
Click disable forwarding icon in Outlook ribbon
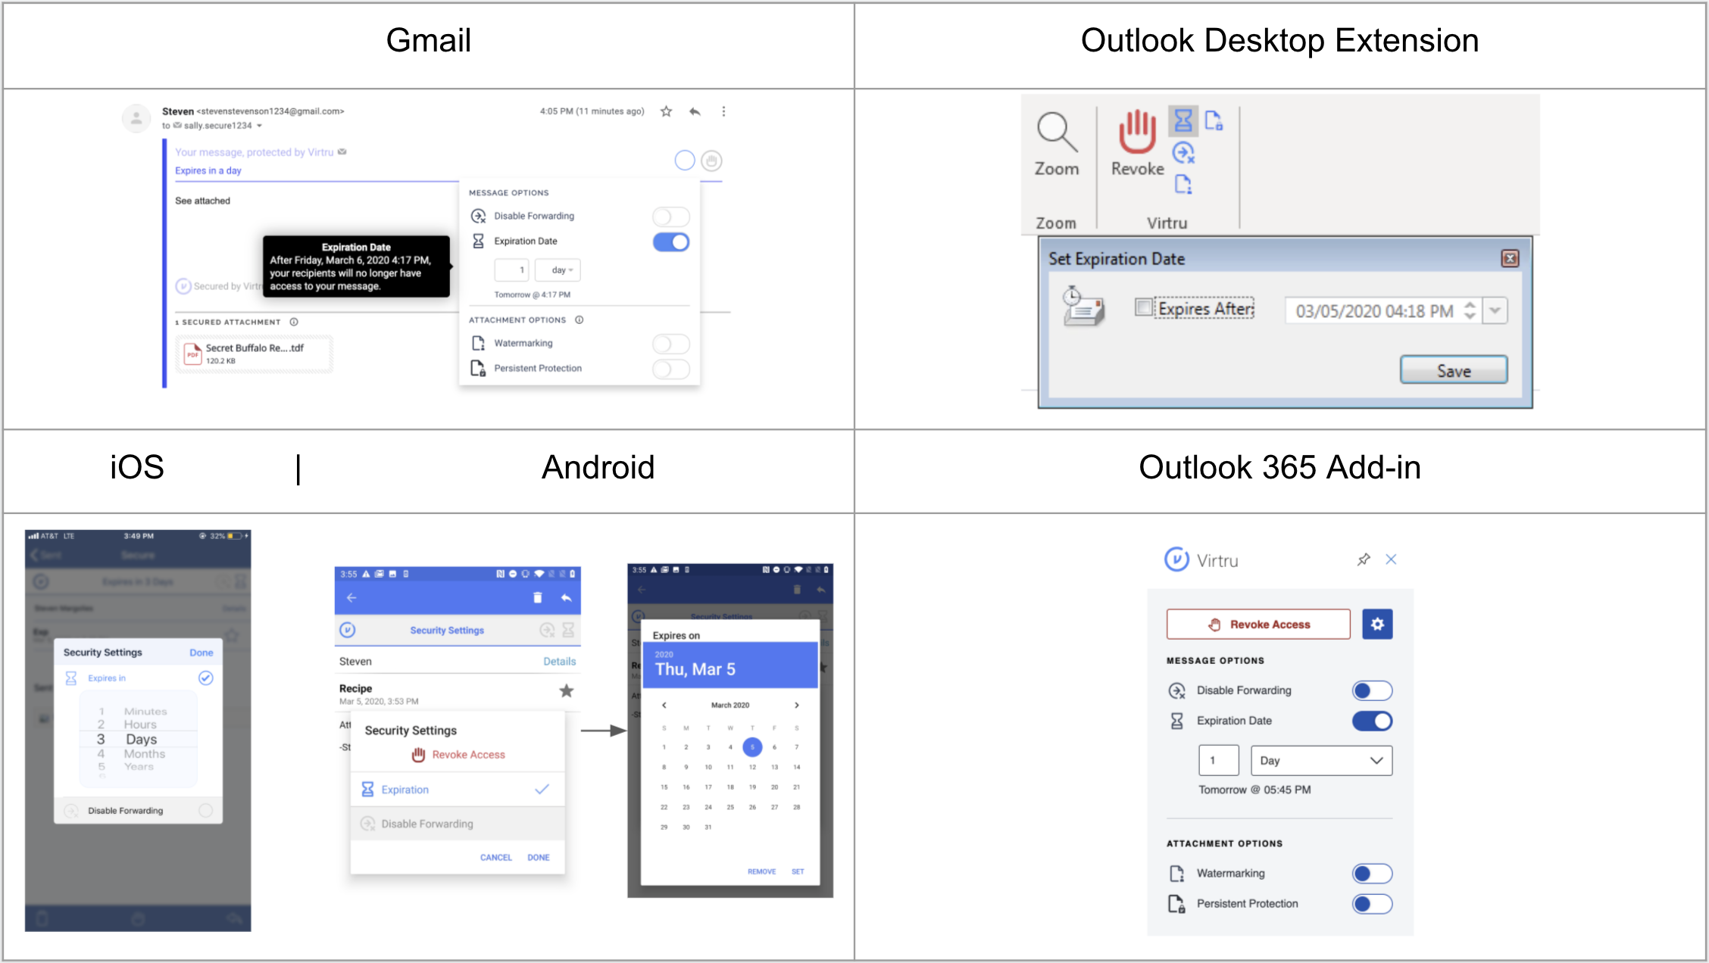1183,153
